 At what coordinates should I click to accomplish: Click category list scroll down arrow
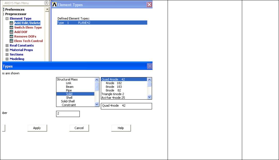coord(97,104)
